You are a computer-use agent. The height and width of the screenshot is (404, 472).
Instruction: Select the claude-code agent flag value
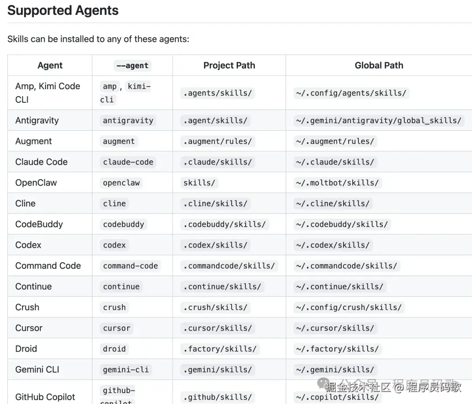pos(128,162)
